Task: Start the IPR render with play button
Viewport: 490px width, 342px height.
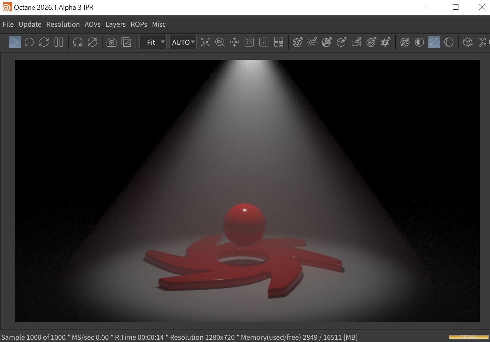Action: tap(15, 42)
